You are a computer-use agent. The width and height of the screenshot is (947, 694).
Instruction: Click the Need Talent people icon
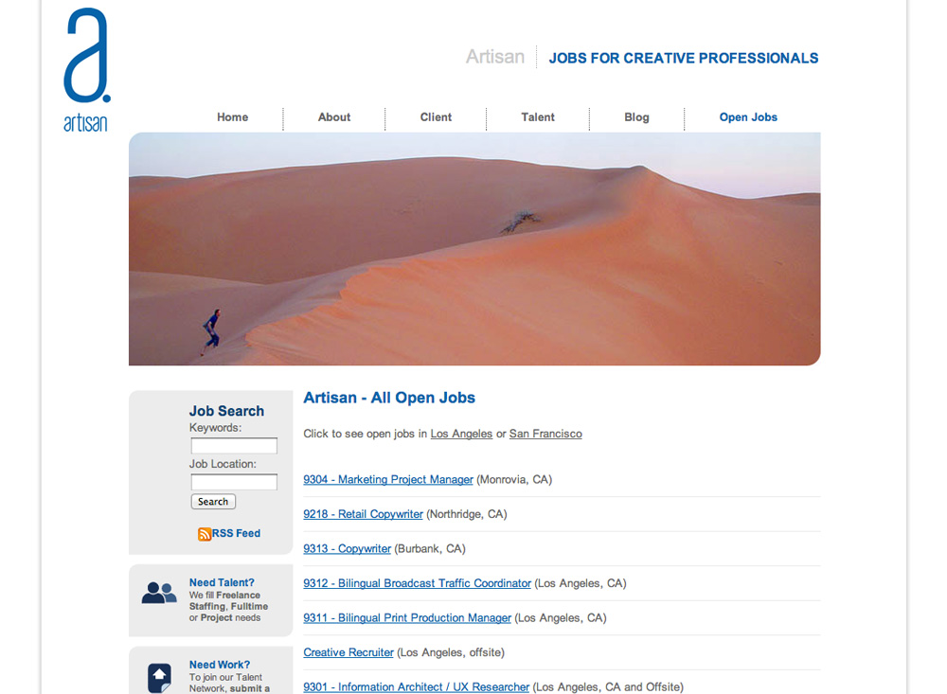(x=159, y=594)
